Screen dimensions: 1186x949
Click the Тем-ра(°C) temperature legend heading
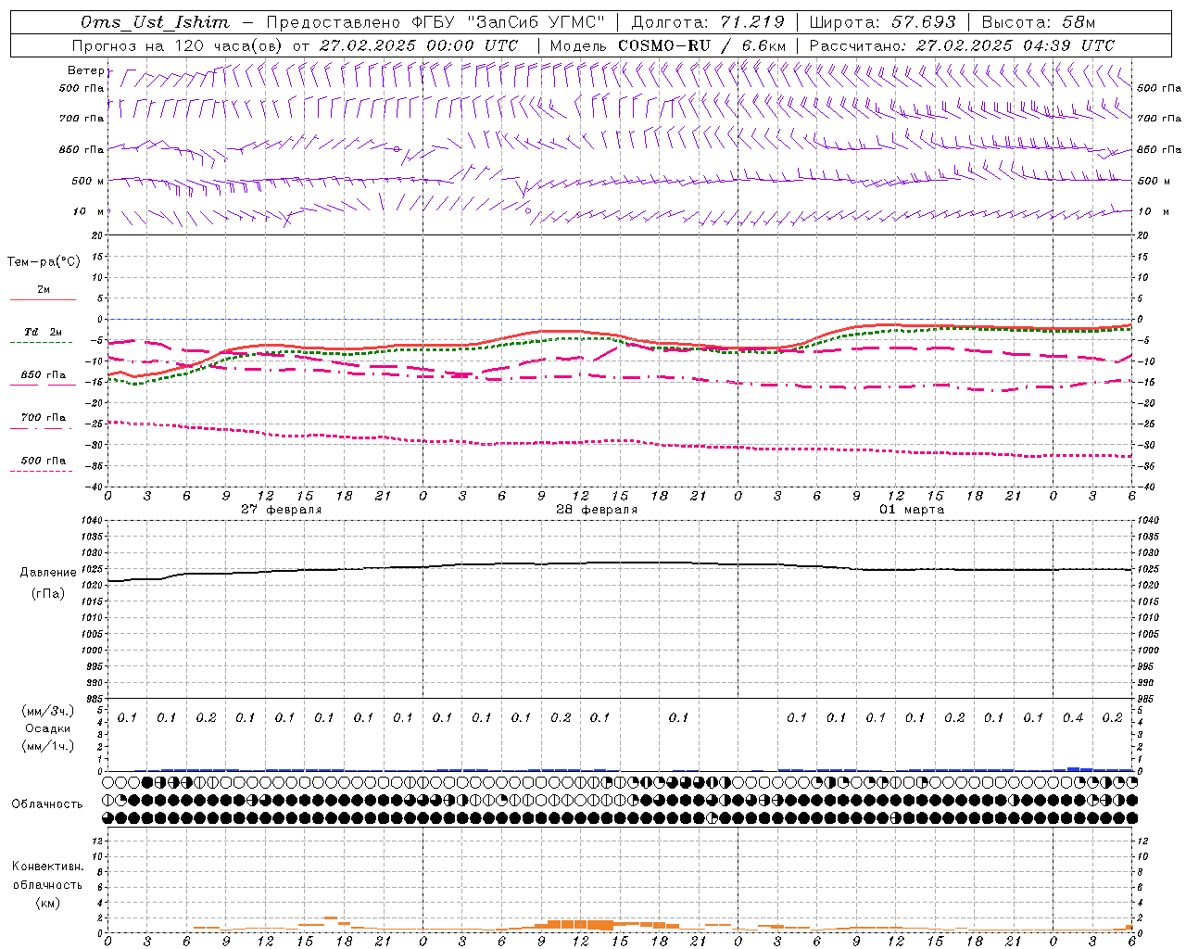(x=44, y=262)
